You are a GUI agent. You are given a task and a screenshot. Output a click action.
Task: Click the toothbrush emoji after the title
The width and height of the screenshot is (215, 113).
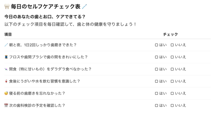click(84, 6)
